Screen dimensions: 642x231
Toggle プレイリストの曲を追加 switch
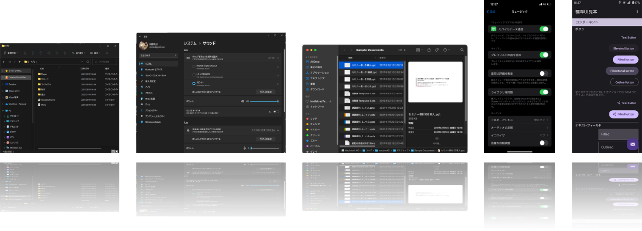[544, 55]
